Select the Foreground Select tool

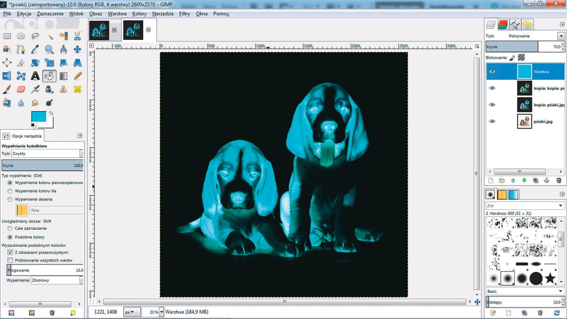7,50
